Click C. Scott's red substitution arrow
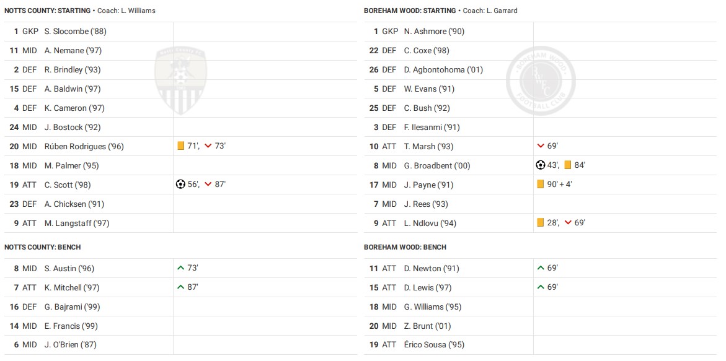The image size is (726, 361). 208,185
